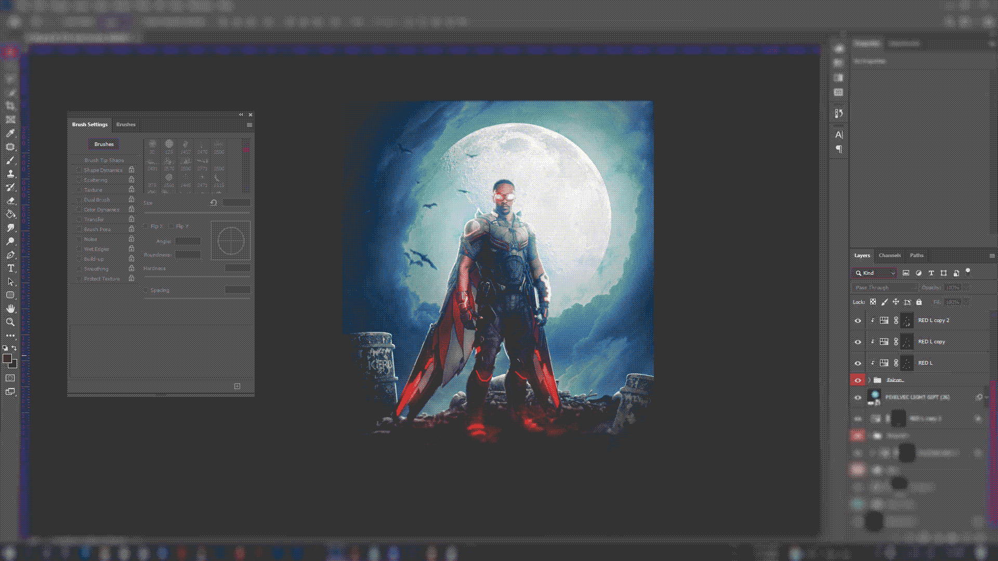Select the Path Selection arrow tool
Screen dimensions: 998x561
pos(10,282)
